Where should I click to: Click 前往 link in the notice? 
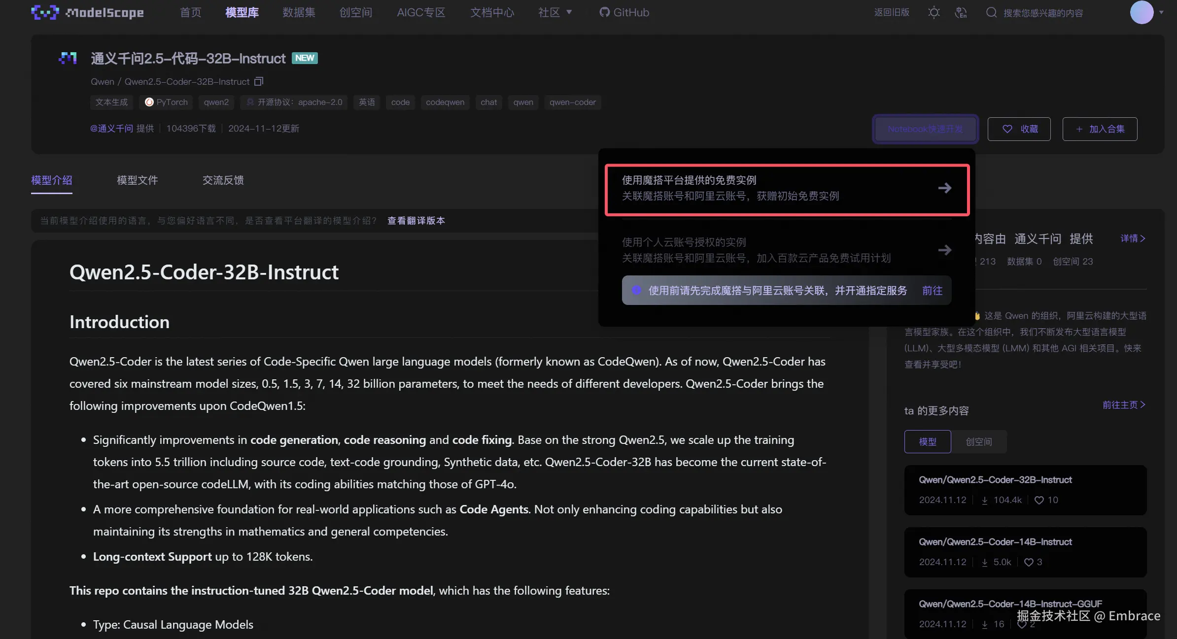pos(932,291)
